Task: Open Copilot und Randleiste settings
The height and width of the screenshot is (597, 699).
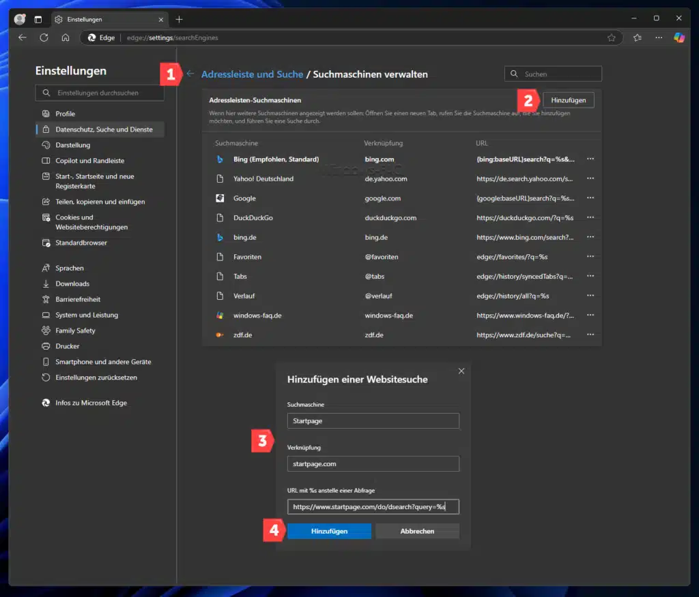Action: [x=100, y=160]
